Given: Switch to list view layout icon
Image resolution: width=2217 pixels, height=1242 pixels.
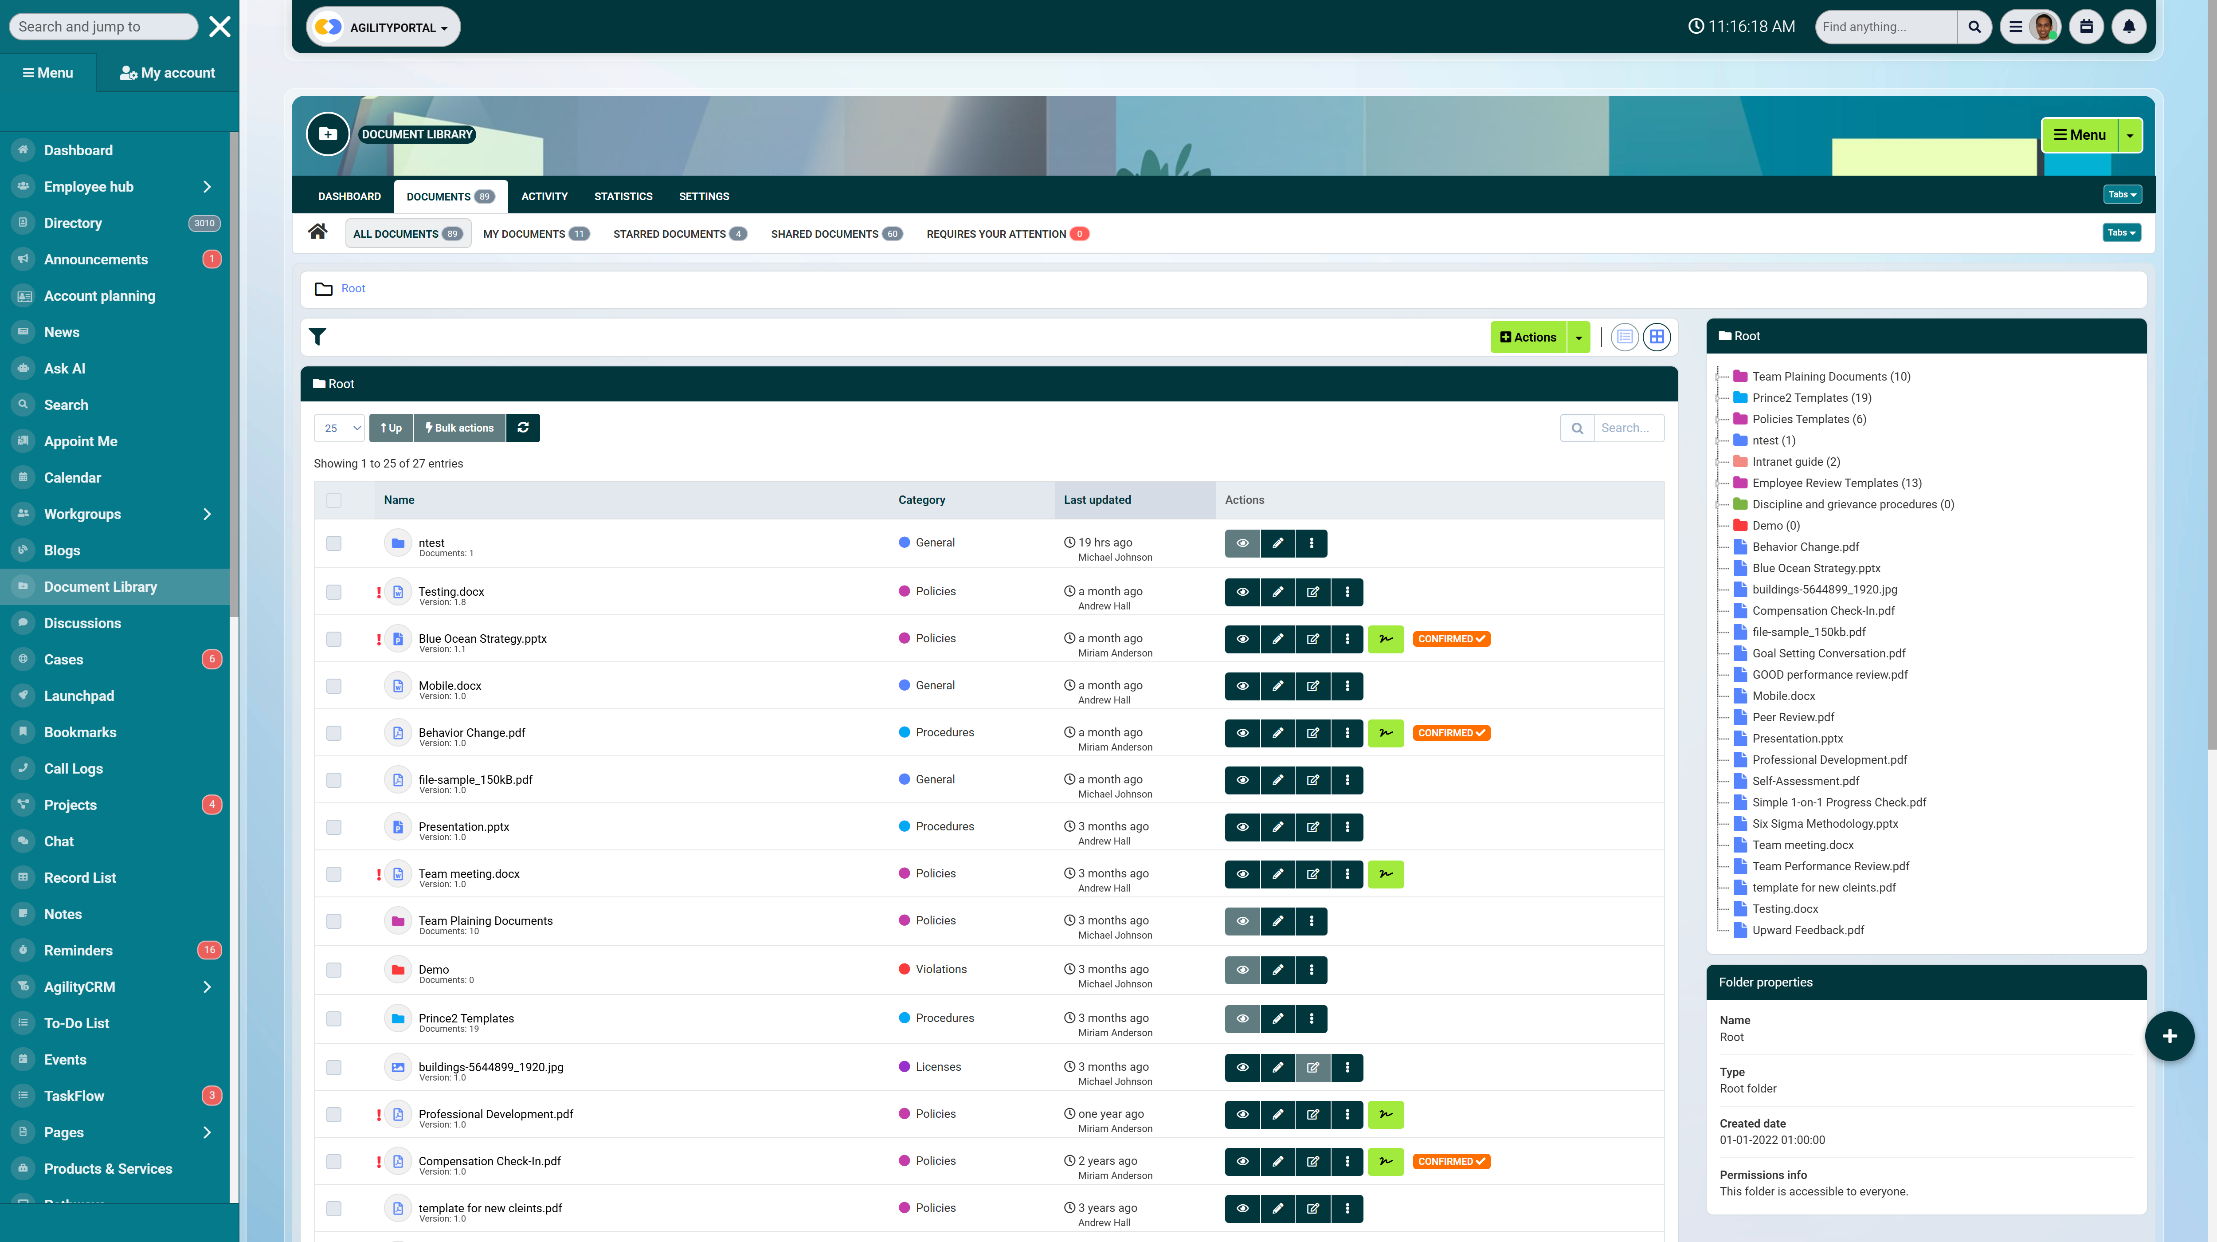Looking at the screenshot, I should tap(1624, 337).
